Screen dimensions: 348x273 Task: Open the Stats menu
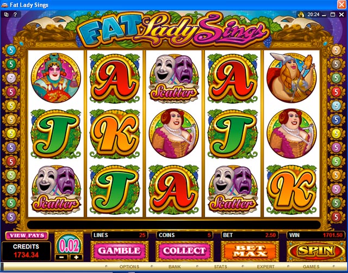click(220, 266)
